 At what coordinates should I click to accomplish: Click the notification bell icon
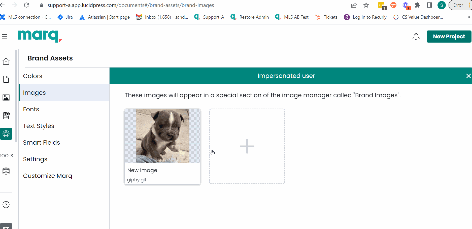pos(416,37)
